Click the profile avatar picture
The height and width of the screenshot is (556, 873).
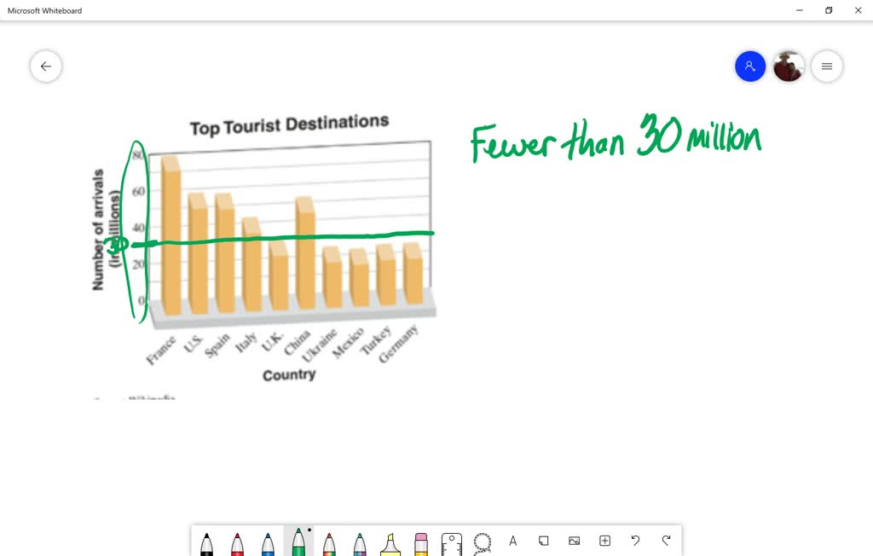pos(788,66)
